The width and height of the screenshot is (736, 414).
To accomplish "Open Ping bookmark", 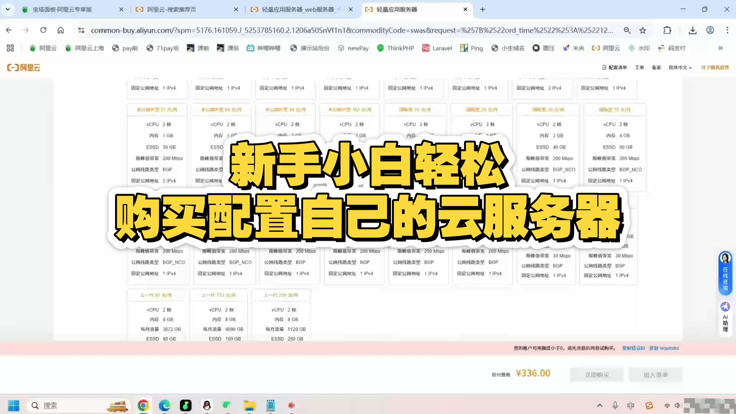I will (471, 48).
